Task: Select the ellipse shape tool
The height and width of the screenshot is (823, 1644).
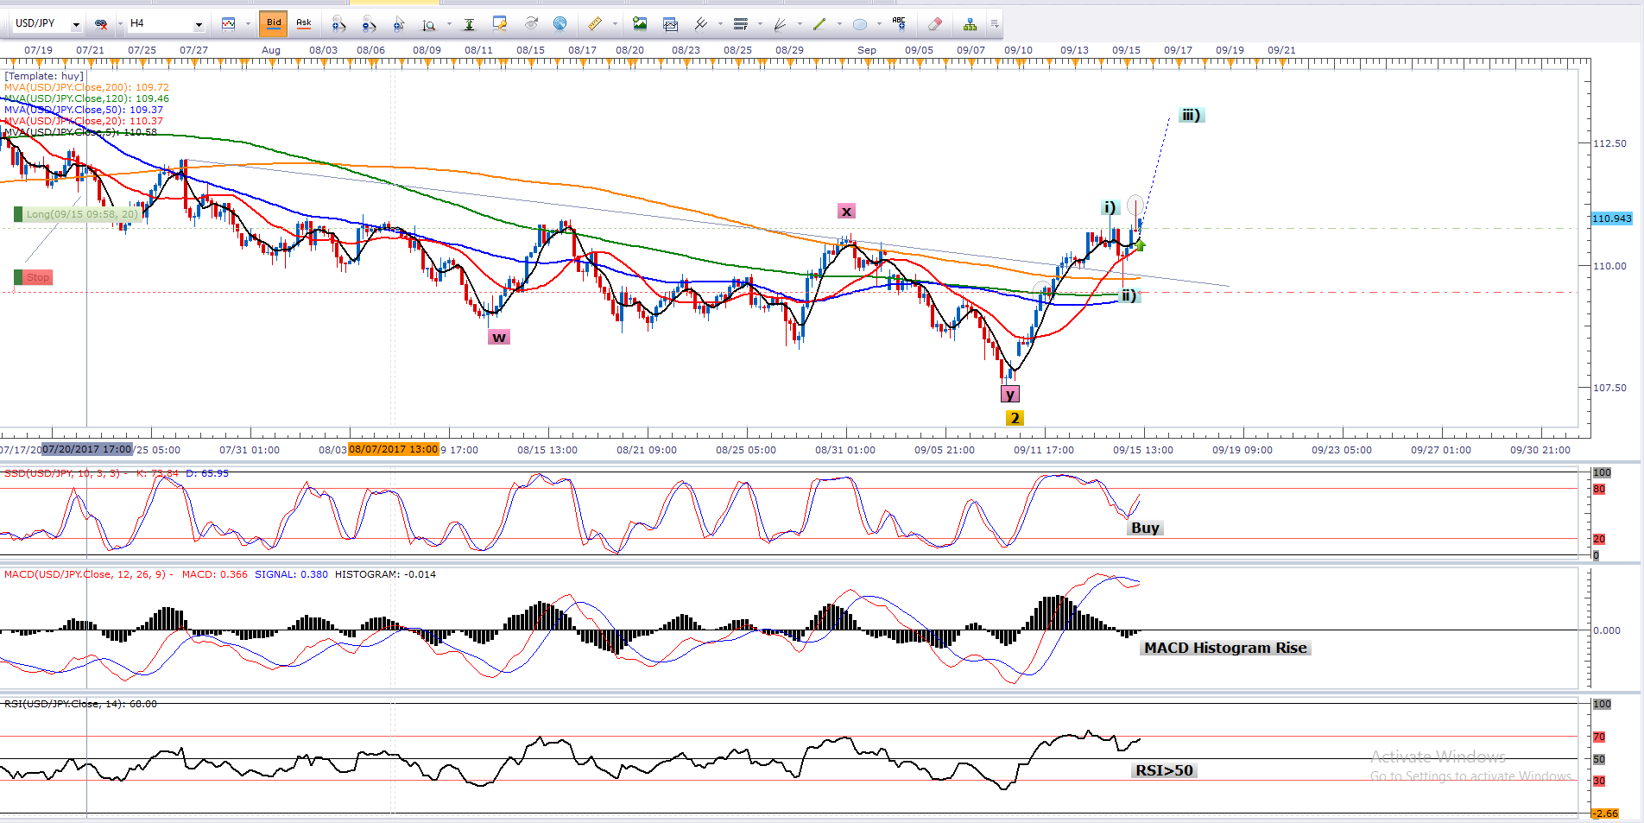Action: coord(860,24)
